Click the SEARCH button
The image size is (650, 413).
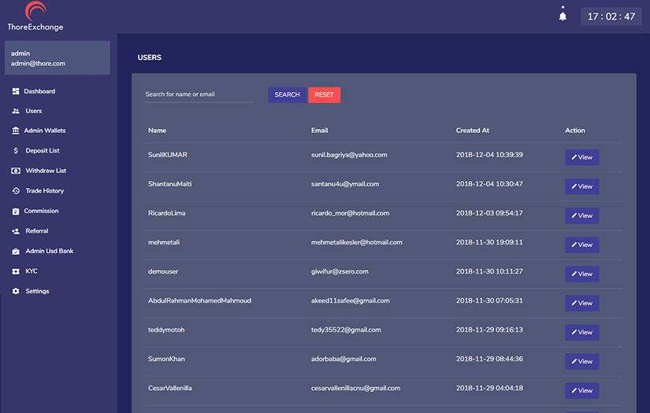pyautogui.click(x=287, y=94)
